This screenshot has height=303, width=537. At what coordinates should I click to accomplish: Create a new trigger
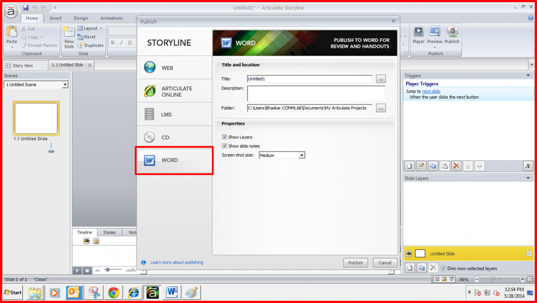[410, 166]
